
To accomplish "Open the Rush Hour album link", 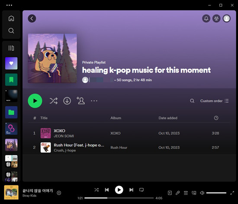I will click(x=119, y=148).
